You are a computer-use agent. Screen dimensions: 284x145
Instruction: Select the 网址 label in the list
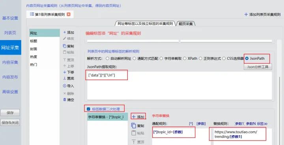point(45,33)
